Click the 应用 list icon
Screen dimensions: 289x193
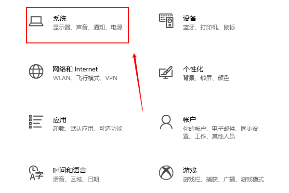point(36,122)
